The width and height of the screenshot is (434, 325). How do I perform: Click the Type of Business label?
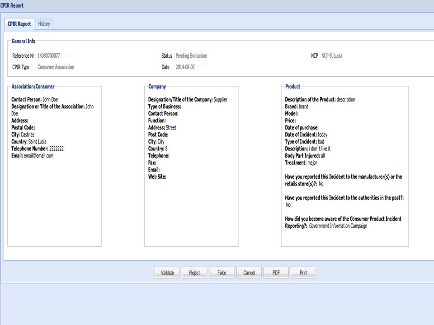coord(165,107)
